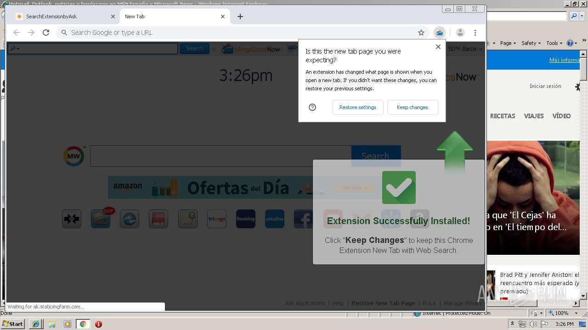Click the main page search field
588x330 pixels.
tap(220, 156)
